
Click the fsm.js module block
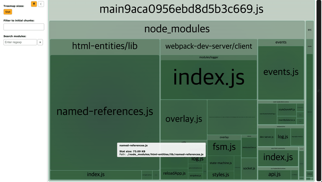pyautogui.click(x=224, y=147)
